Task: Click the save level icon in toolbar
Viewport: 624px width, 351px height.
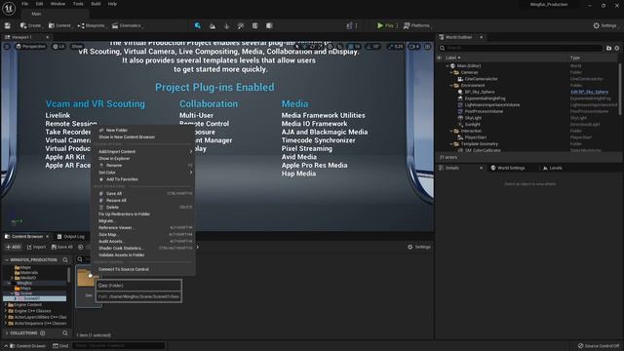Action: pos(8,26)
